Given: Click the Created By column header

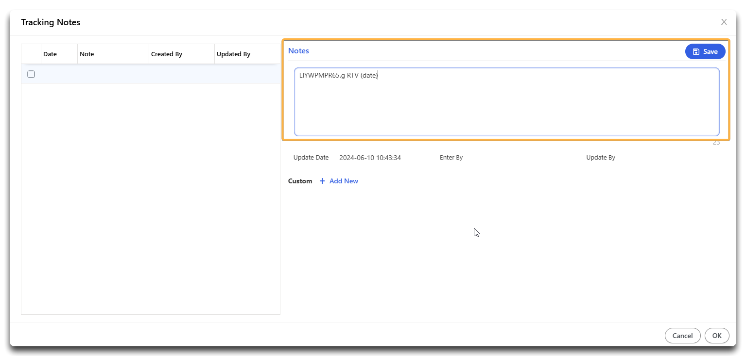Looking at the screenshot, I should point(167,54).
